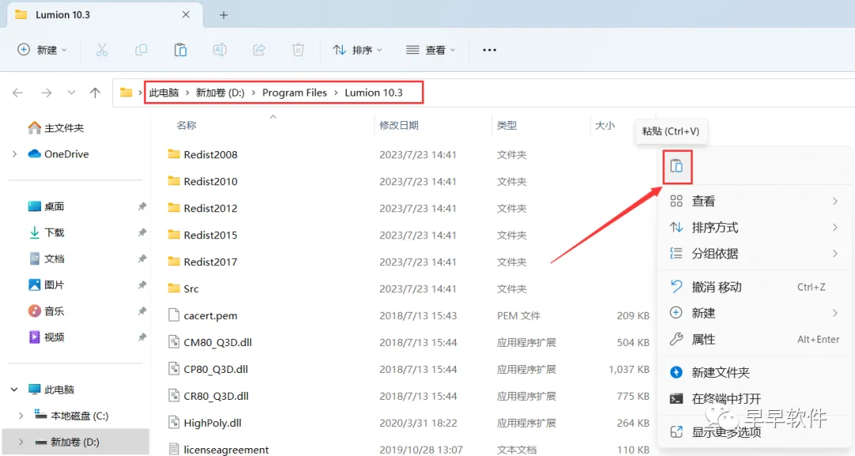Choose 新建文件夹 in context menu
The width and height of the screenshot is (855, 456).
click(x=754, y=373)
